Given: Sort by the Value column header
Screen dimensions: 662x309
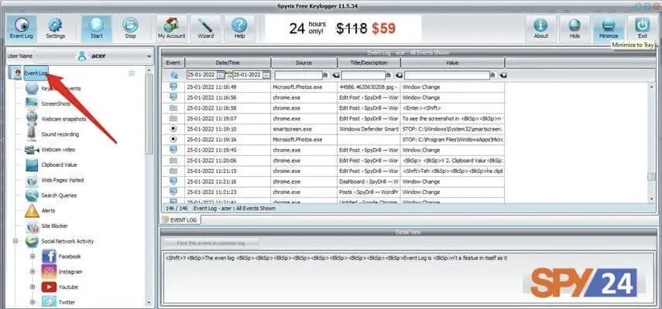Looking at the screenshot, I should point(452,63).
